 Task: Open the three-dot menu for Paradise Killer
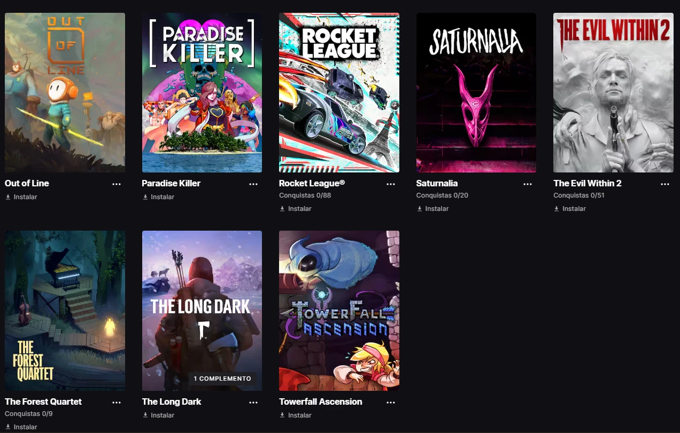[253, 184]
